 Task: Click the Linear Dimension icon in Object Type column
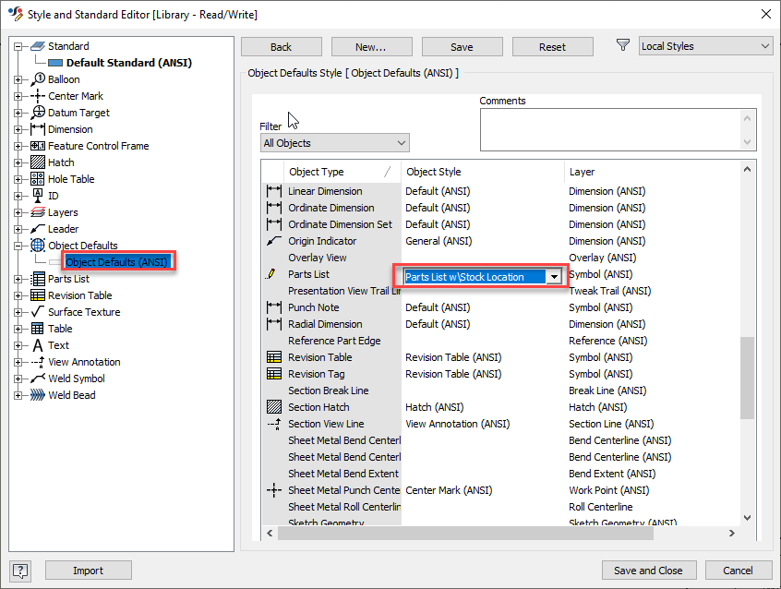(273, 191)
